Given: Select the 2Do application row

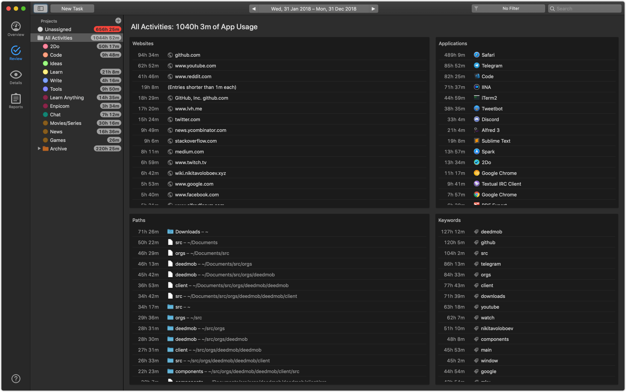Looking at the screenshot, I should point(527,162).
